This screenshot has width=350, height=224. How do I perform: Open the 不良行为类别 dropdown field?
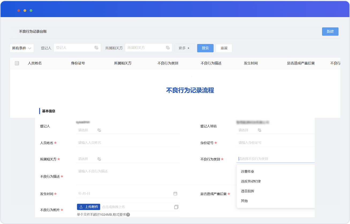(x=276, y=159)
